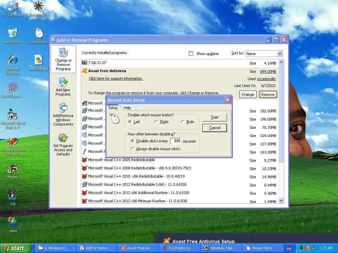Select Visual C++ 2012 x86 Minimum Runtime row
Viewport: 338px width, 253px height.
click(x=180, y=201)
